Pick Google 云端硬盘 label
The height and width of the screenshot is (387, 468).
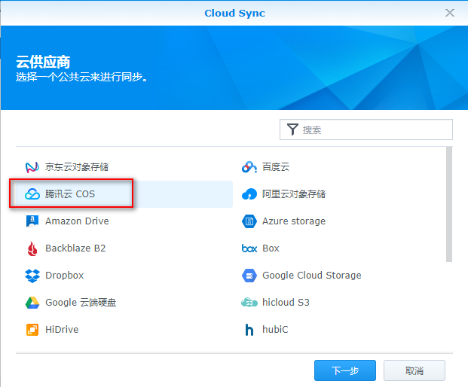[x=81, y=303]
